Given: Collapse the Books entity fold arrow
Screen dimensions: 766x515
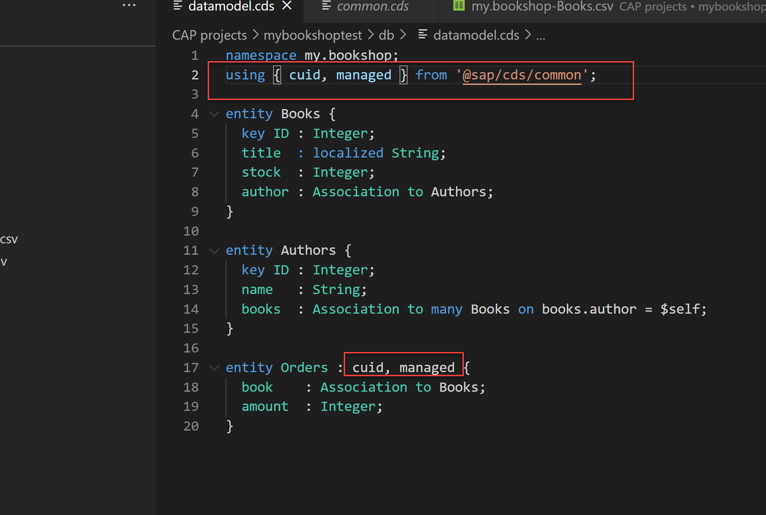Looking at the screenshot, I should (x=214, y=114).
